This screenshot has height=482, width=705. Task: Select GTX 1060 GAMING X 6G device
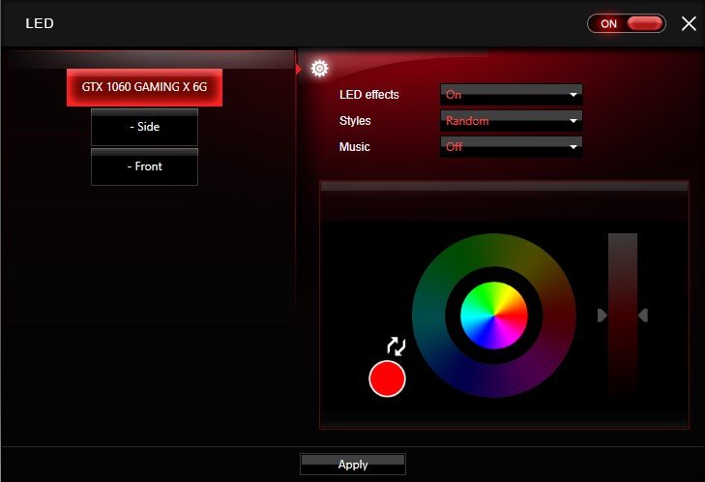(x=144, y=87)
